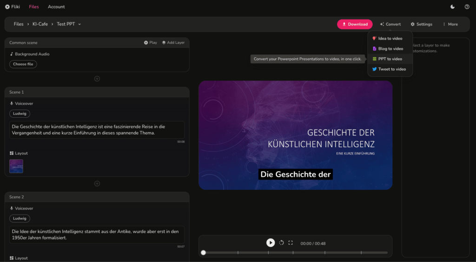Screen dimensions: 476x262
Task: Toggle dark mode moon icon
Action: coord(453,7)
